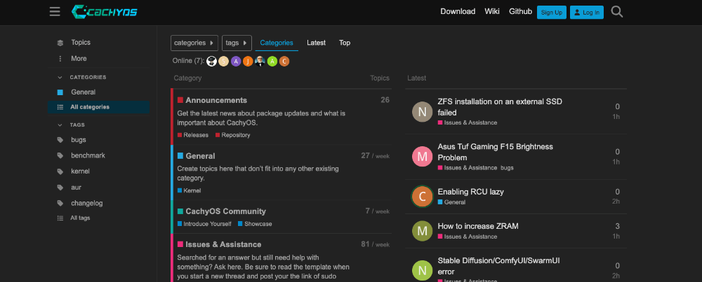This screenshot has width=702, height=282.
Task: Click bugs tag on Asus Tuf topic
Action: pyautogui.click(x=507, y=168)
